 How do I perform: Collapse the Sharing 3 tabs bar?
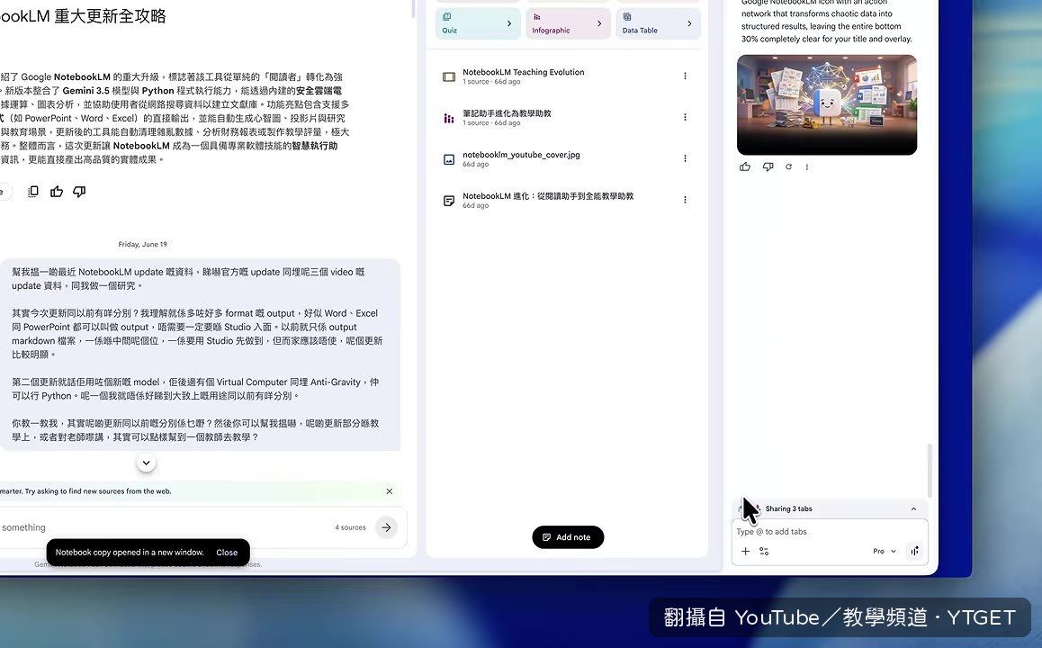click(x=913, y=509)
